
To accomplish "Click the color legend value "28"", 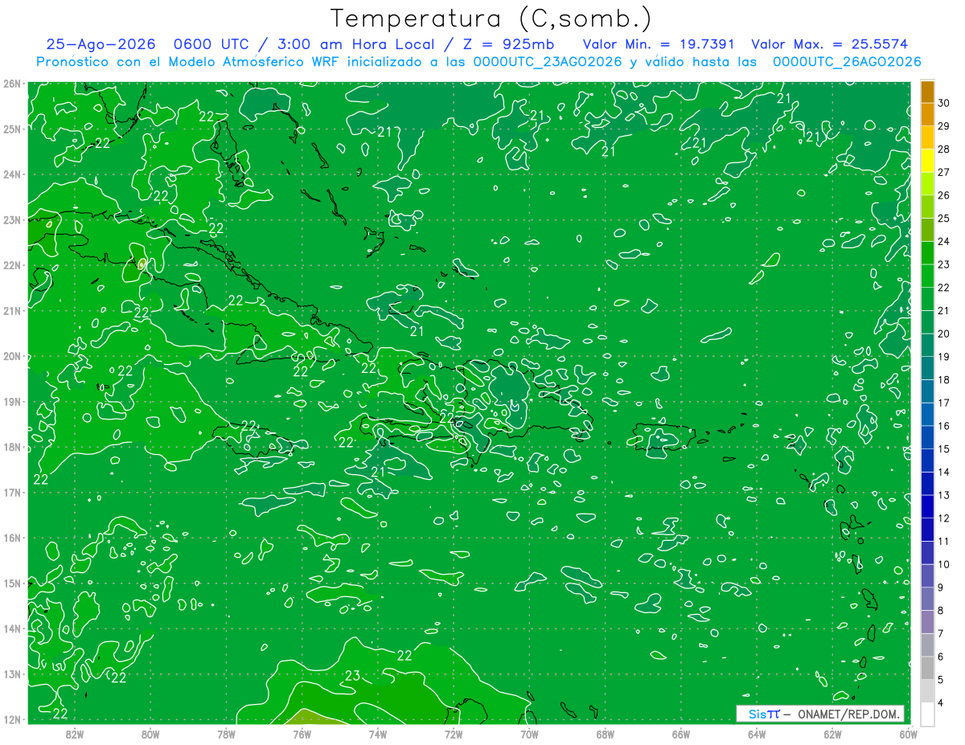I will 944,149.
